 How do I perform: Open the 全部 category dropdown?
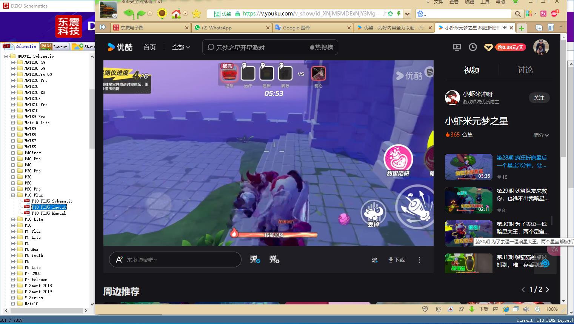coord(181,47)
